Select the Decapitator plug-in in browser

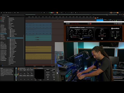pyautogui.click(x=13, y=32)
